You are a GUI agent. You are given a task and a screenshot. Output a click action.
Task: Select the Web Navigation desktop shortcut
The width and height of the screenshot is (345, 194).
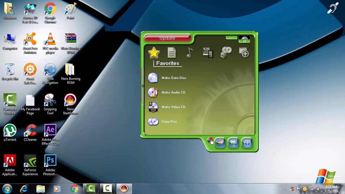coord(50,74)
